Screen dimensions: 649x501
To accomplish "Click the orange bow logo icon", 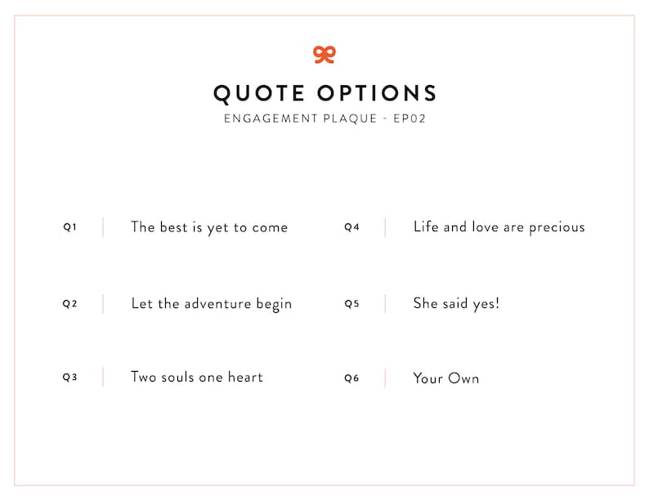I will pyautogui.click(x=324, y=54).
